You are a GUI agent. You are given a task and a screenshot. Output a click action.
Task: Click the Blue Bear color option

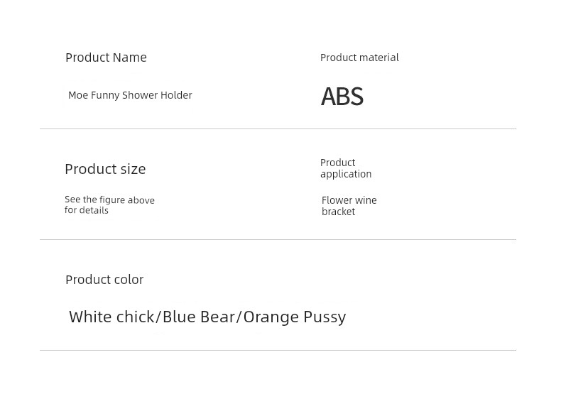[198, 317]
